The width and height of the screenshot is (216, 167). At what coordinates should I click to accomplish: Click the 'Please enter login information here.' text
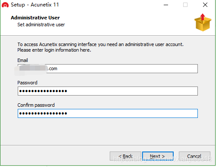(54, 50)
